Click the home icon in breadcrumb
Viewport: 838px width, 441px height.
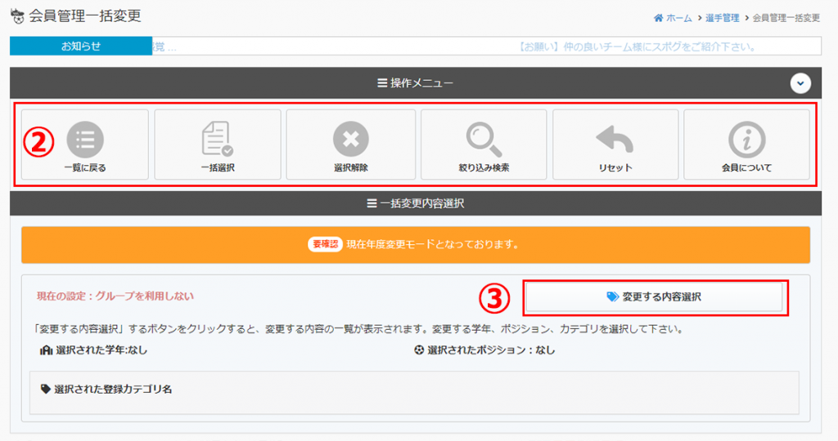coord(658,18)
